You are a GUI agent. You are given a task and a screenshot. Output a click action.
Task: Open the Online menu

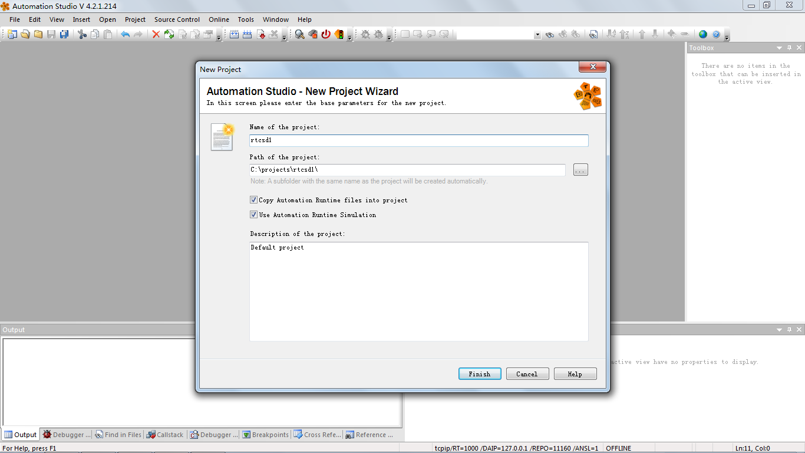(x=219, y=19)
